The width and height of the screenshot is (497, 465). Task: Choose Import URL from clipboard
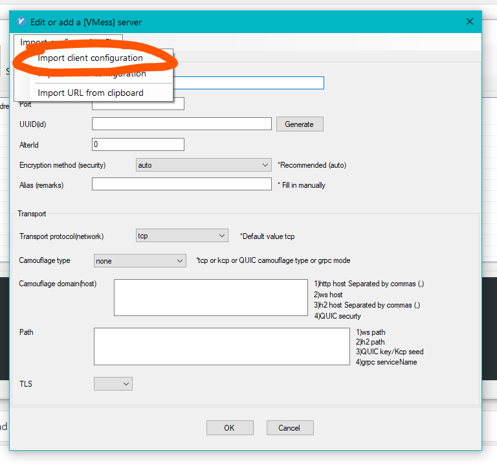(x=91, y=93)
